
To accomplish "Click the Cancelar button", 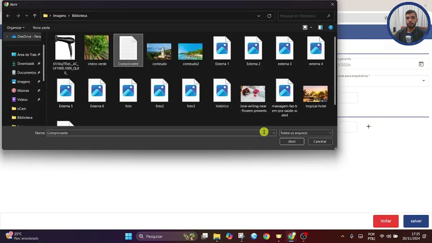I will 320,141.
